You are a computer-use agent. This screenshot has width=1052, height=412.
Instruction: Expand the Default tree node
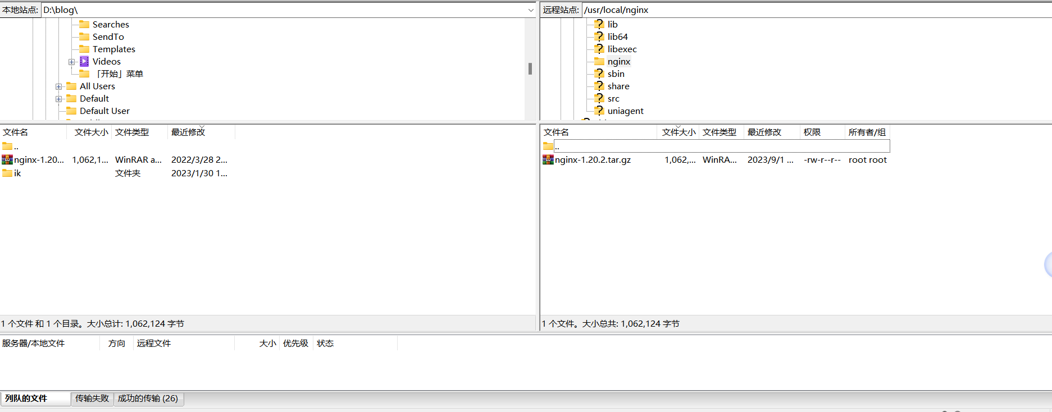[x=58, y=99]
